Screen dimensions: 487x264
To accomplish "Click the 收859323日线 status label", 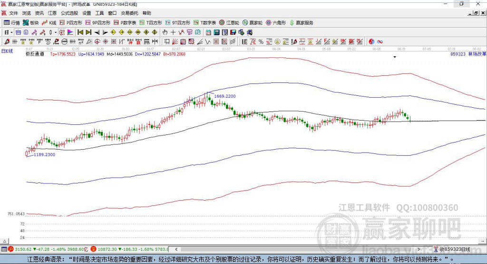I will [x=454, y=249].
